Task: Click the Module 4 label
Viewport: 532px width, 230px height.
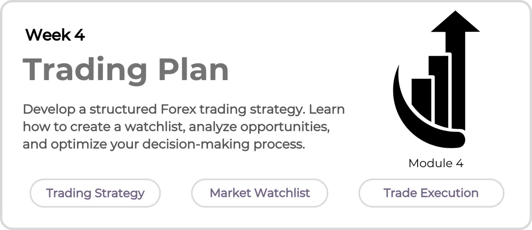Action: click(436, 163)
